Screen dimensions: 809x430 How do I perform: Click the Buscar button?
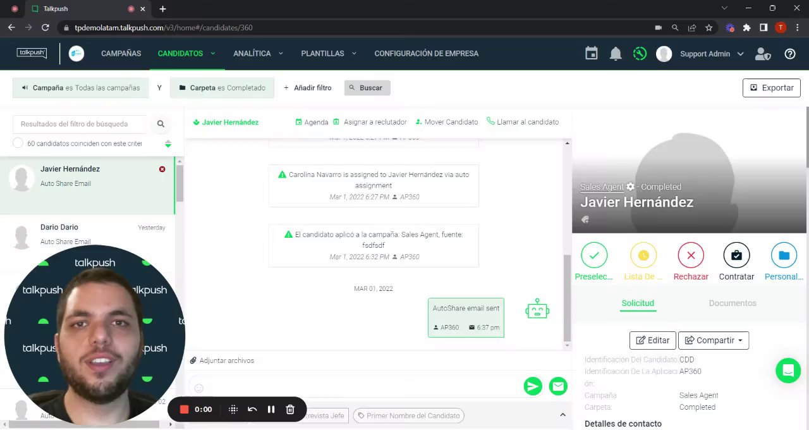tap(367, 88)
